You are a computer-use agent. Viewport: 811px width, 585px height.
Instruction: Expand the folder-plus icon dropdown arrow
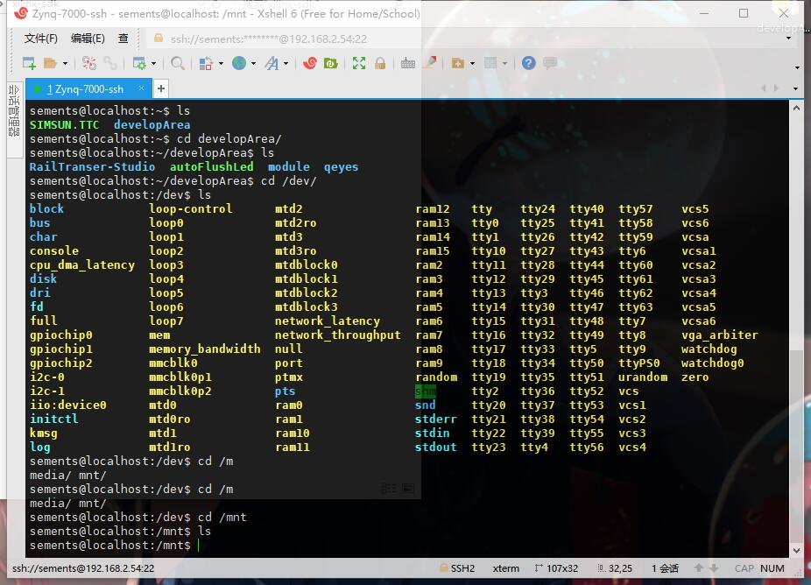point(472,64)
